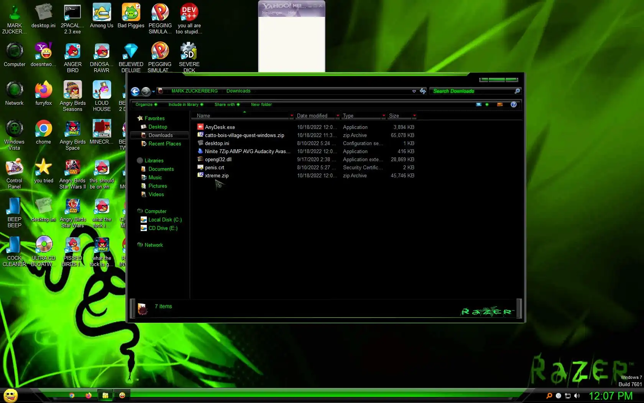
Task: Open the Organize dropdown menu
Action: [146, 104]
